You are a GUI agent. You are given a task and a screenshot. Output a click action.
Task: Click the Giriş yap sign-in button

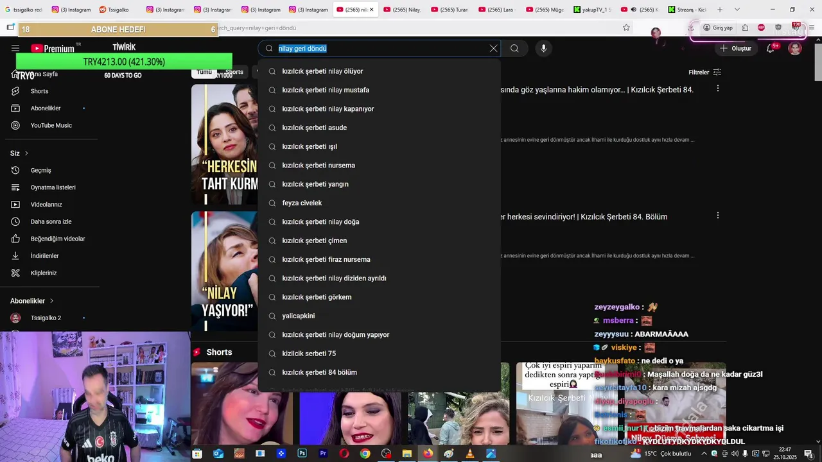(718, 28)
